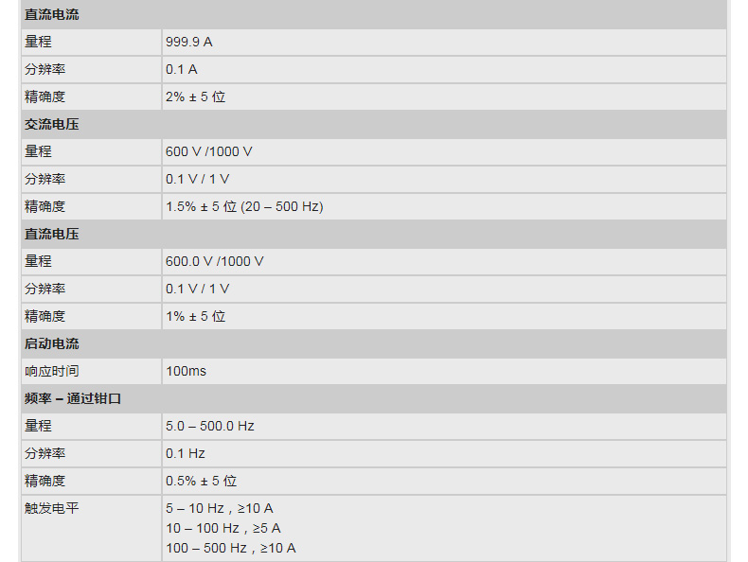The image size is (748, 562).
Task: Click the 1% ± 5 位 accuracy cell
Action: [x=196, y=316]
